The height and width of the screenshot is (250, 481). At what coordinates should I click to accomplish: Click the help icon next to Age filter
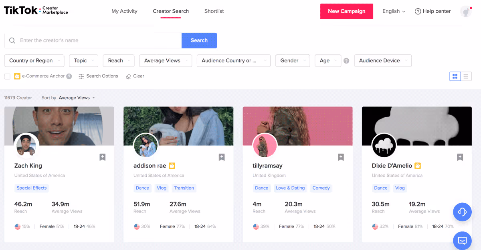click(346, 61)
